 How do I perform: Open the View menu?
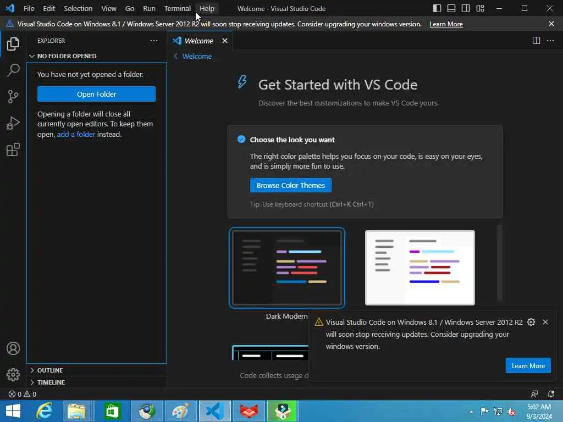click(x=108, y=8)
